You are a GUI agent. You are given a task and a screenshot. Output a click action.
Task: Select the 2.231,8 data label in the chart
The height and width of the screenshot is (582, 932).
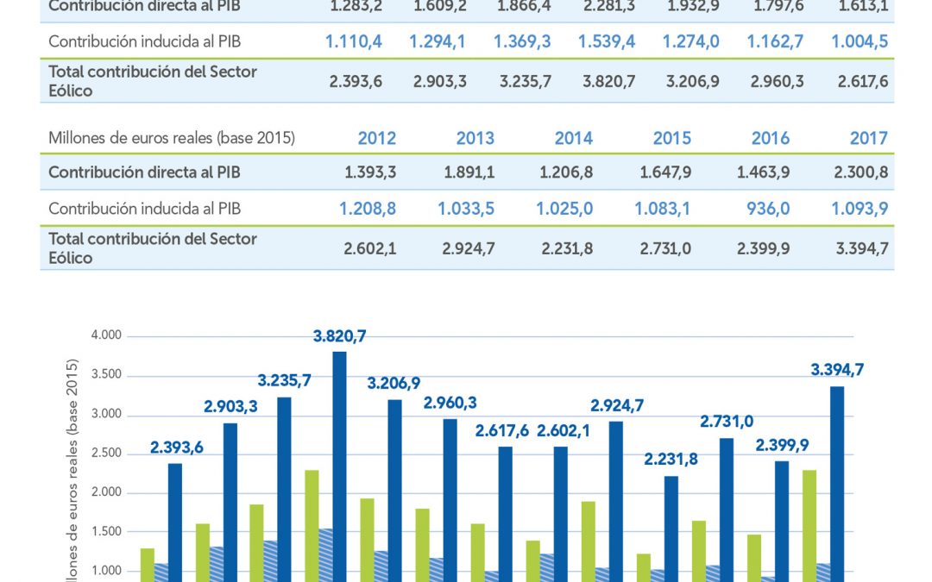coord(671,459)
